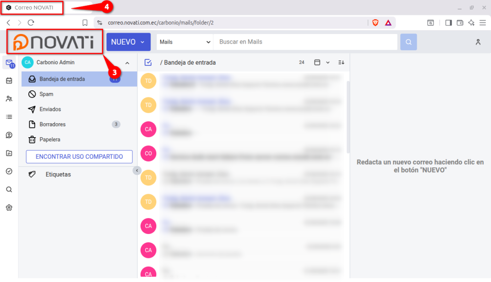This screenshot has height=282, width=491.
Task: Click the magnifier search icon in sidebar
Action: pyautogui.click(x=9, y=189)
